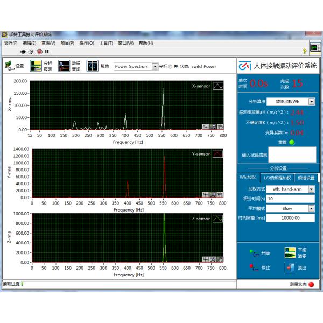The width and height of the screenshot is (323, 323).
Task: Click the 退出 exit door icon
Action: coord(290,267)
